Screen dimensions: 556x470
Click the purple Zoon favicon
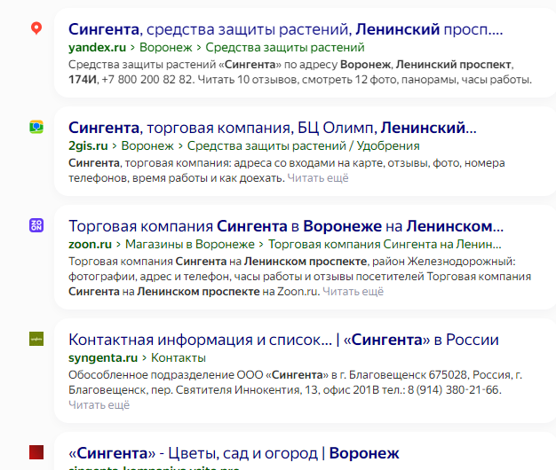point(36,225)
